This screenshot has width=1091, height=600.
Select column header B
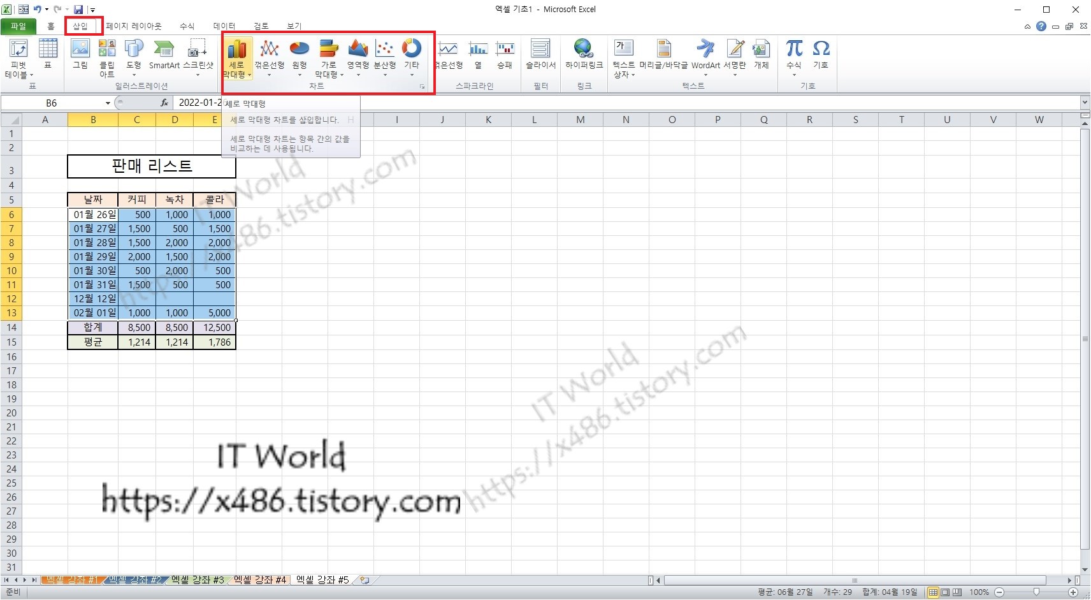click(x=93, y=120)
